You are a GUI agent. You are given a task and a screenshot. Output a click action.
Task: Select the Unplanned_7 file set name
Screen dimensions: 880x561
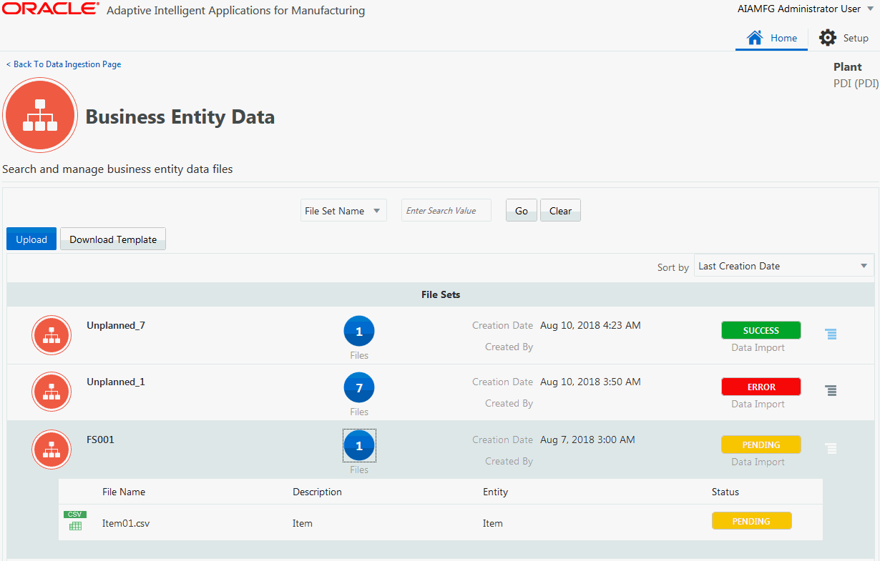pyautogui.click(x=116, y=325)
